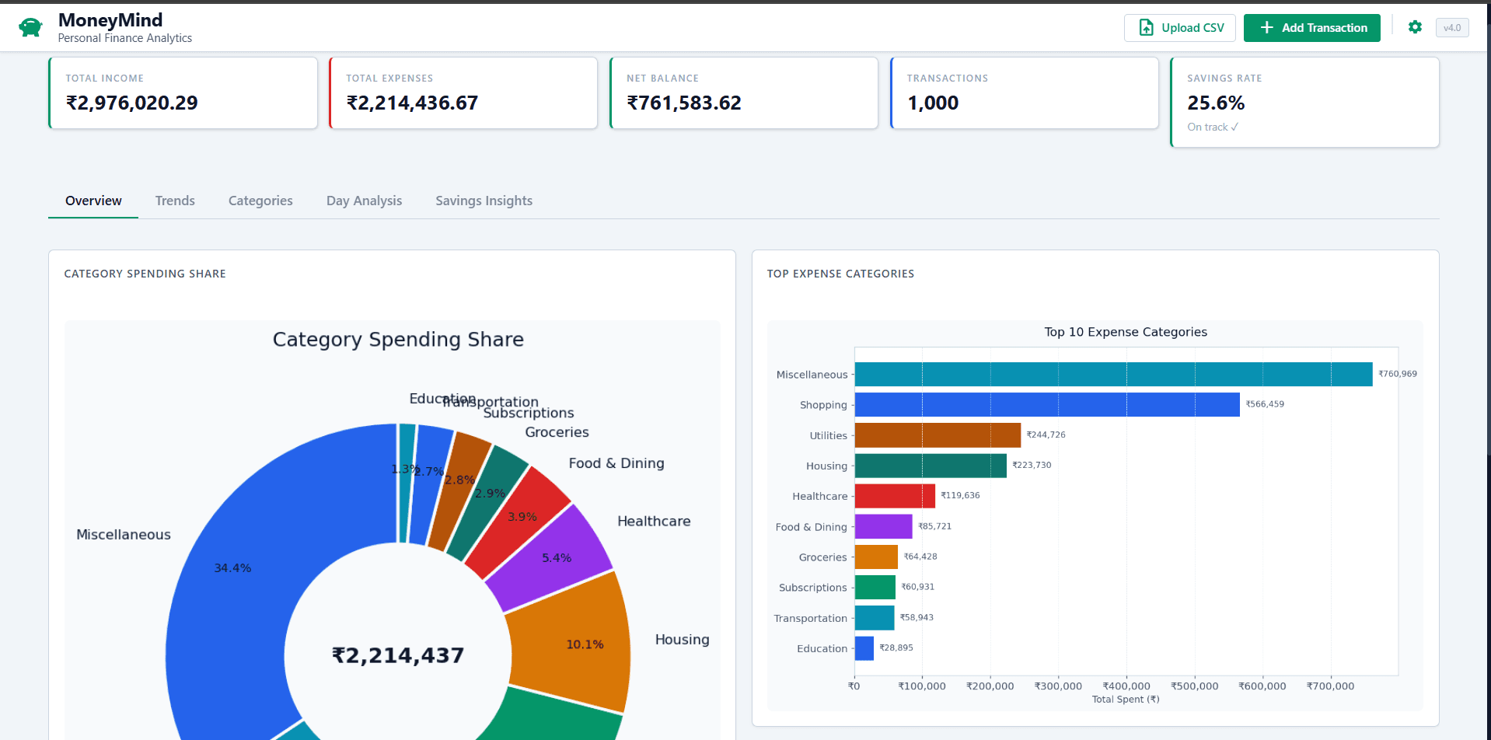
Task: Click the Miscellaneous slice of the donut chart
Action: coord(233,567)
